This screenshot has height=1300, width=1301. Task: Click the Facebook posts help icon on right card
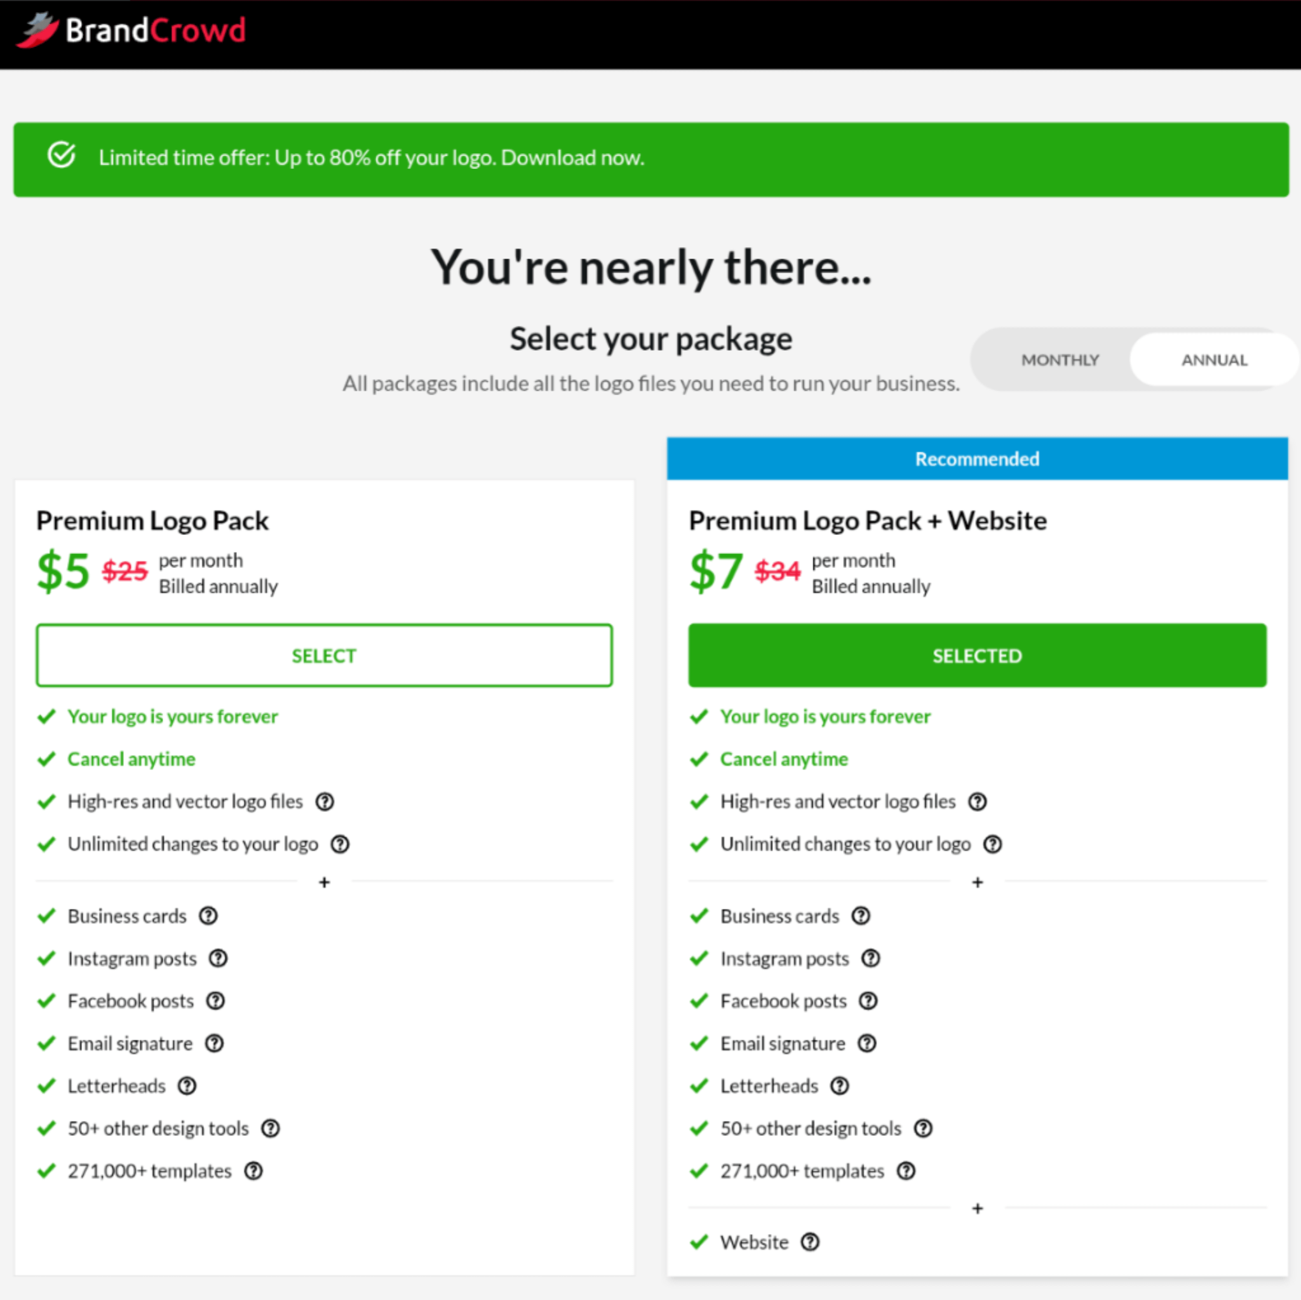pyautogui.click(x=868, y=1001)
